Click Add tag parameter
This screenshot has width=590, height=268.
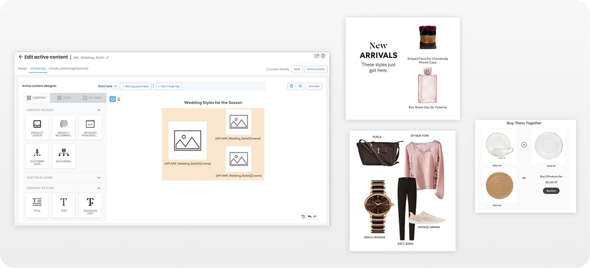click(x=135, y=86)
